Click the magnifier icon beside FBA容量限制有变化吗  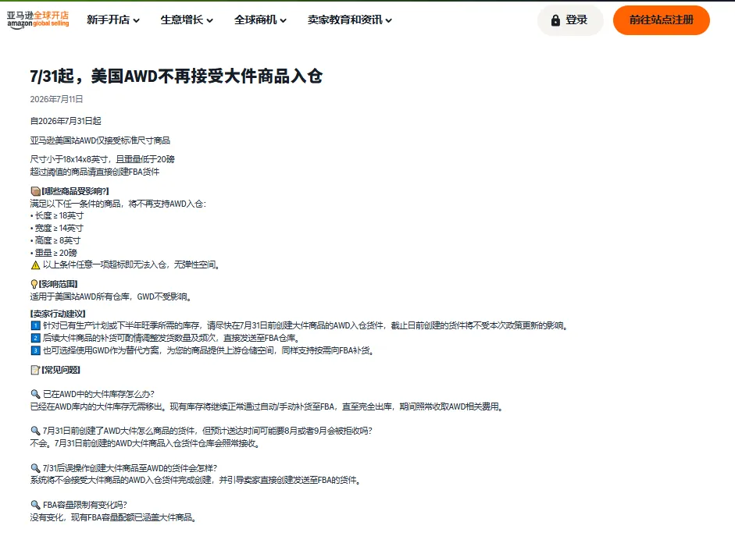pyautogui.click(x=35, y=505)
